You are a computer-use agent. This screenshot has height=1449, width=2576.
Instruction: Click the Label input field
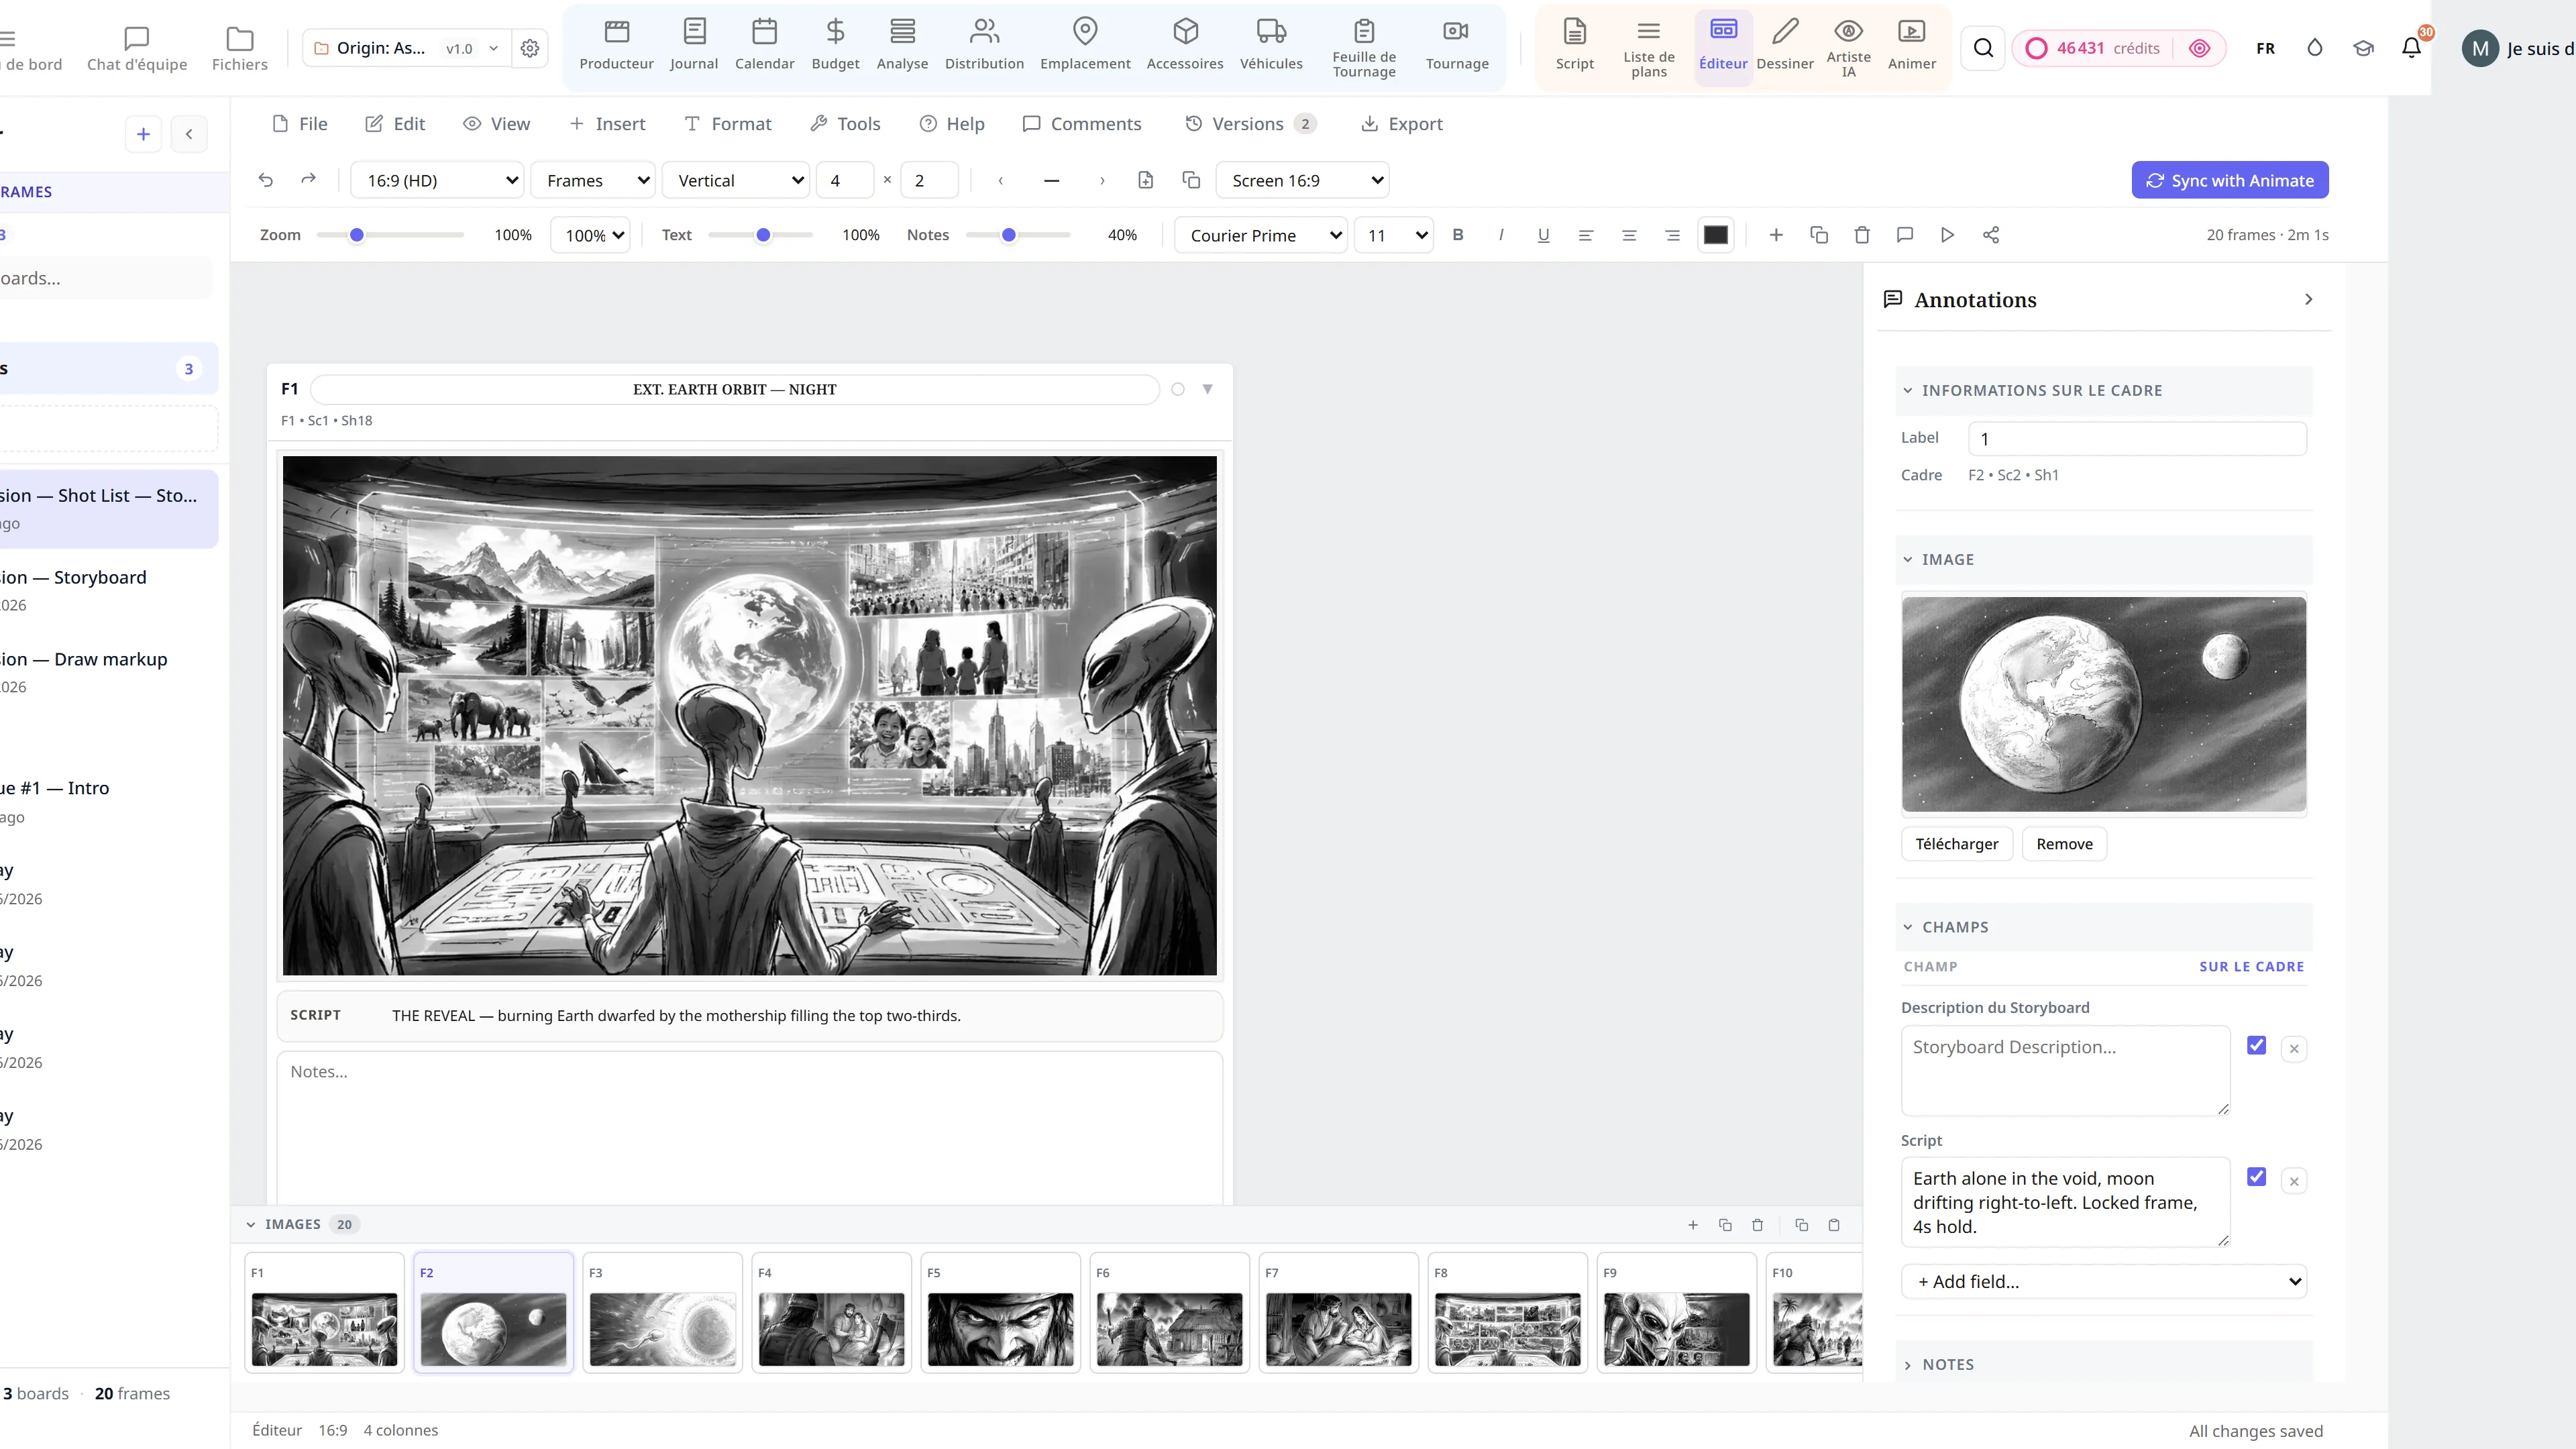point(2137,438)
